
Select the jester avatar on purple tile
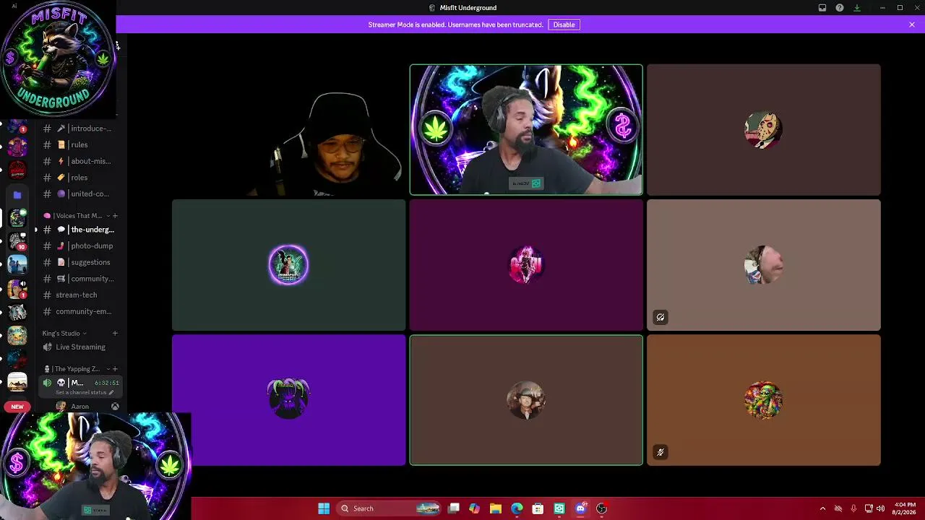(288, 399)
